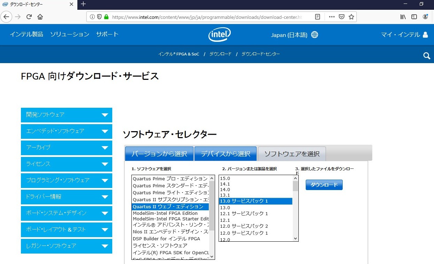
Task: Open a new browser tab
Action: 83,4
